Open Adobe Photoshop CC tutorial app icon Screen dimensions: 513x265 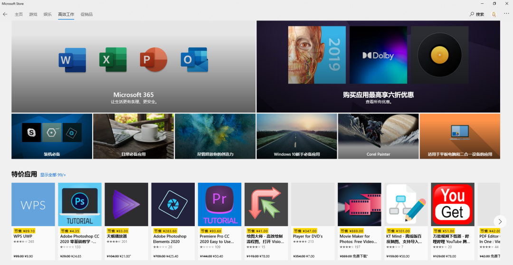[80, 205]
